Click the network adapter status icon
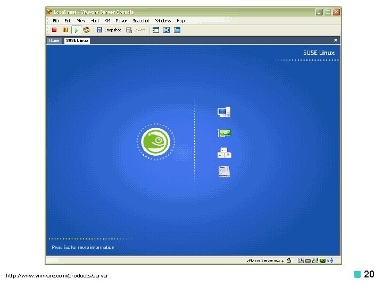The image size is (383, 287). coord(315,260)
